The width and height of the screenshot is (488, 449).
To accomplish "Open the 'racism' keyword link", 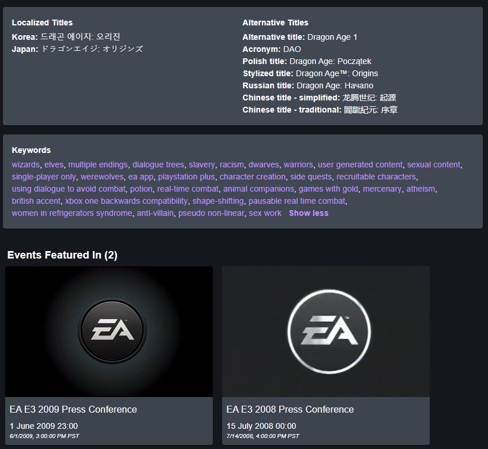I will [232, 164].
